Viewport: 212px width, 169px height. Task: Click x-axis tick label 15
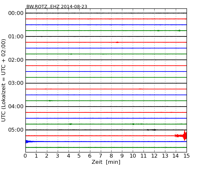187,156
